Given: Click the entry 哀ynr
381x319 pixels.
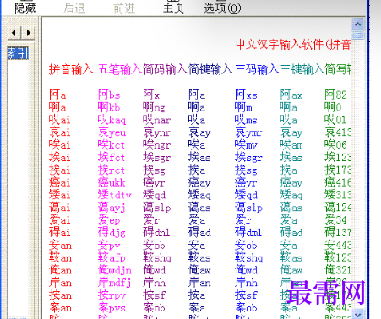Looking at the screenshot, I should coord(157,132).
